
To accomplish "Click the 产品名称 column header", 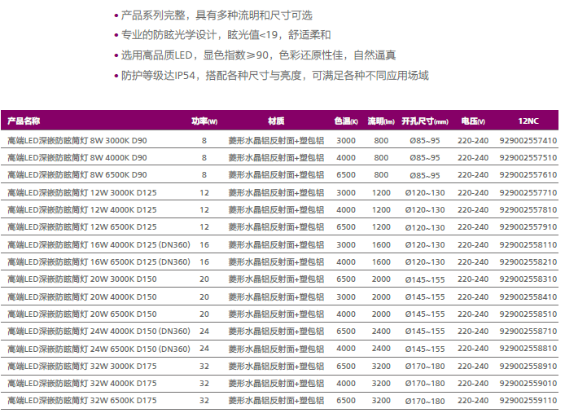I will click(24, 121).
